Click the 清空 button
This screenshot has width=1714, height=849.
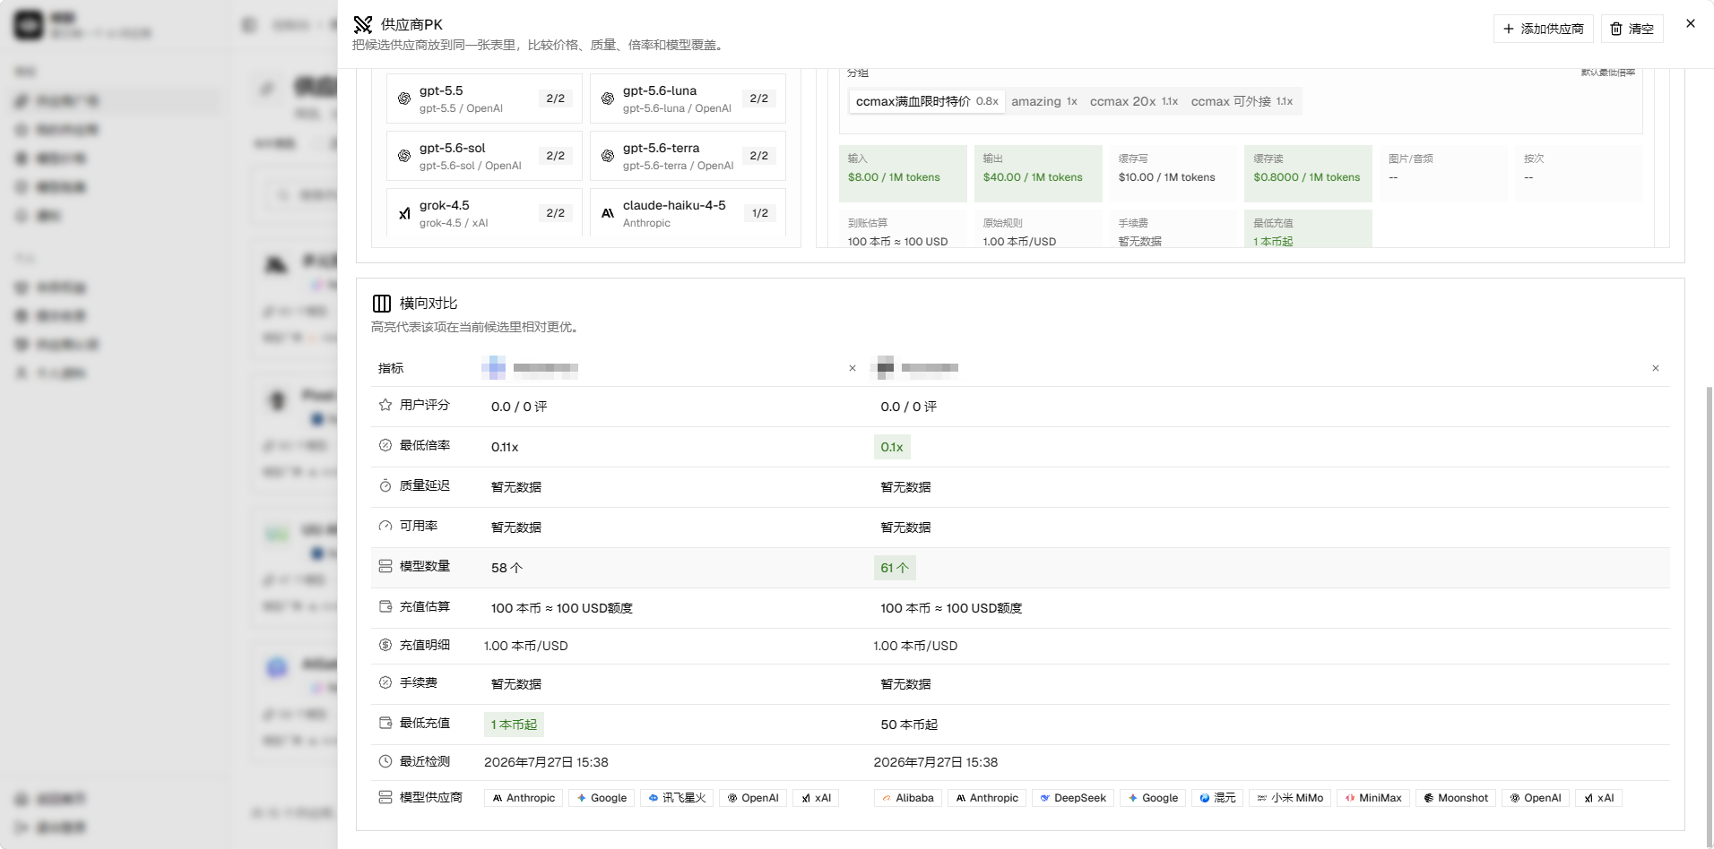click(1632, 29)
